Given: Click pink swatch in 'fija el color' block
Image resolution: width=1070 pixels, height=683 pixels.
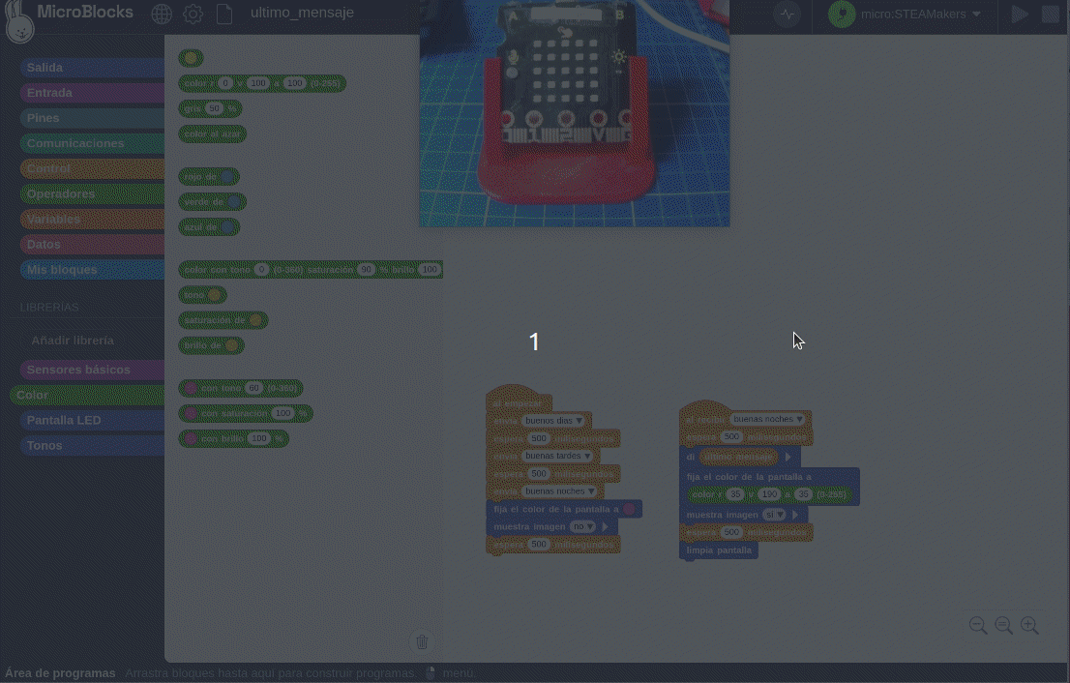Looking at the screenshot, I should [x=629, y=509].
